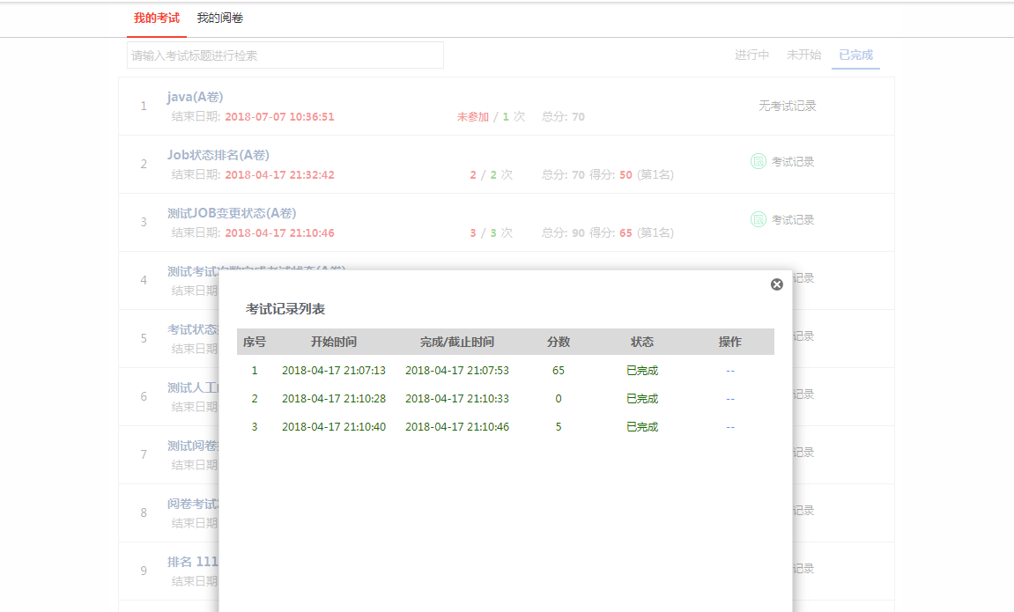Click 考试记录 link for 测试JOB变更状态(A卷)
1014x612 pixels.
pyautogui.click(x=792, y=220)
